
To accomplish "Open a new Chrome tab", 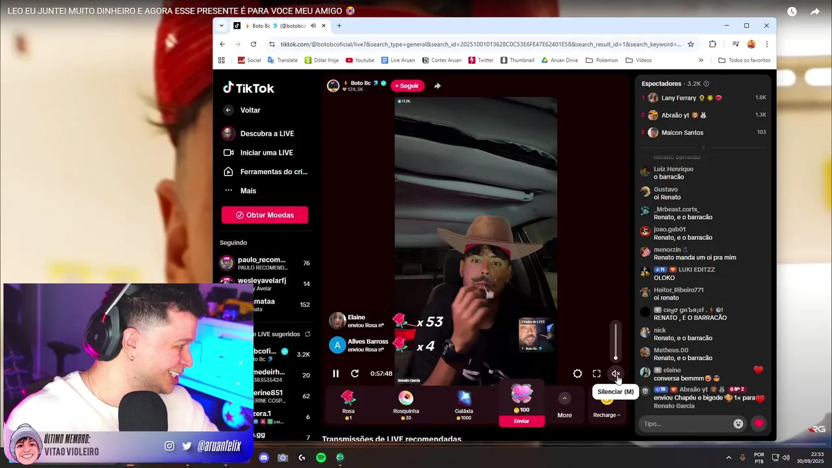I will [x=339, y=26].
